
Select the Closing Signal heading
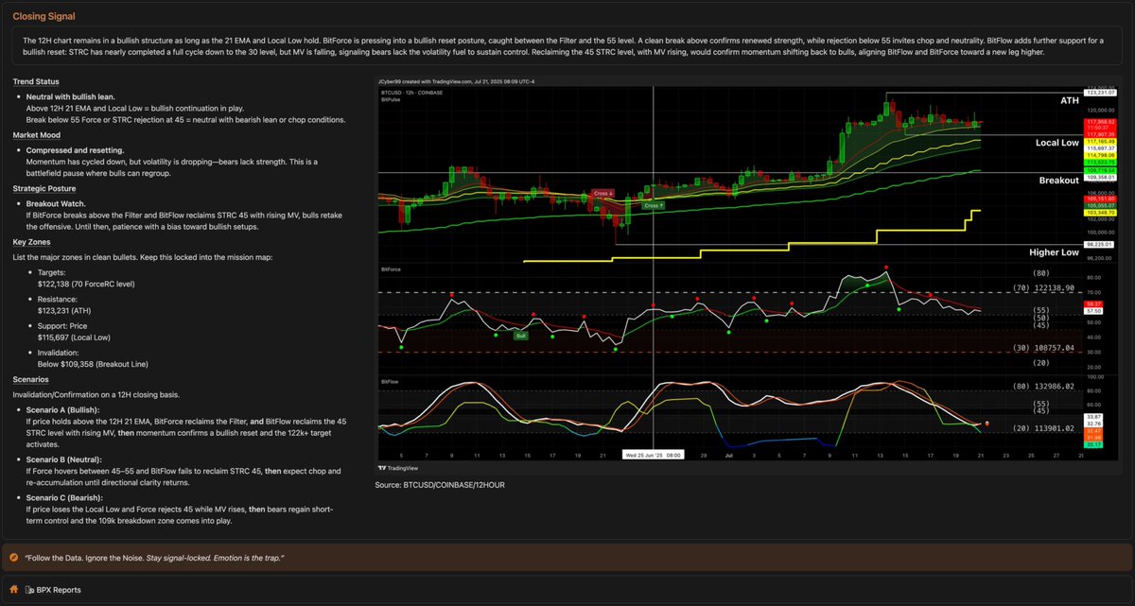pos(44,17)
